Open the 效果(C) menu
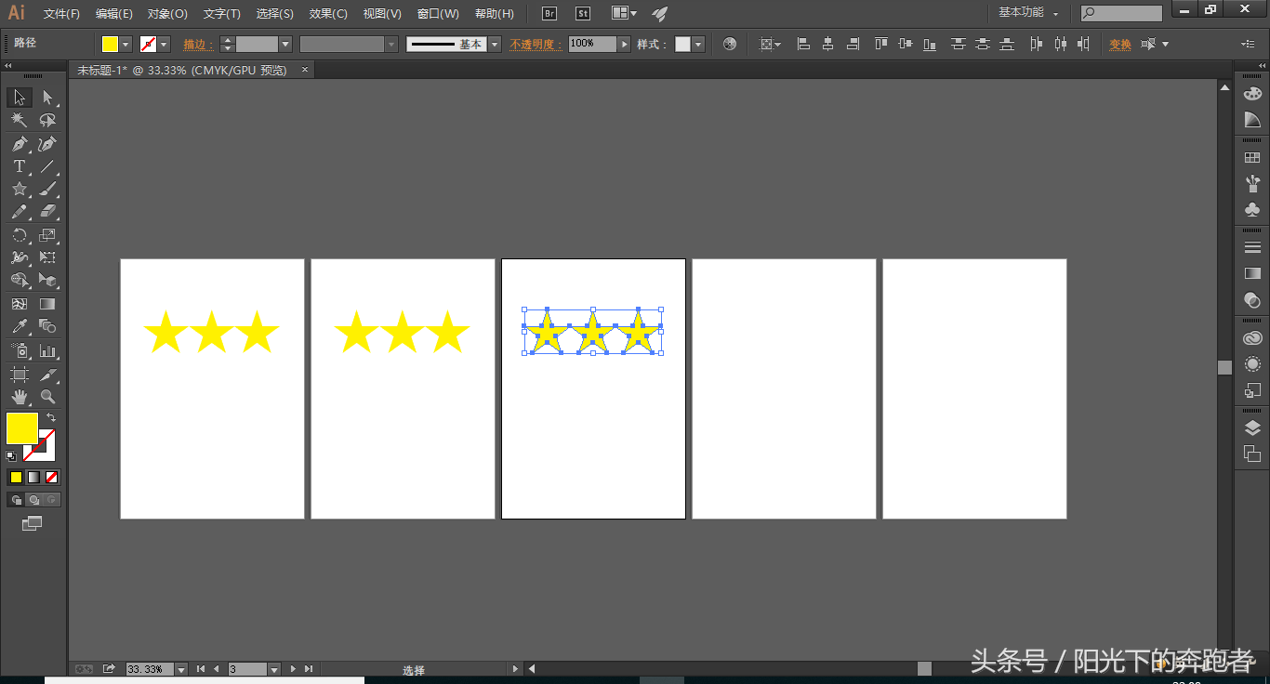 328,14
